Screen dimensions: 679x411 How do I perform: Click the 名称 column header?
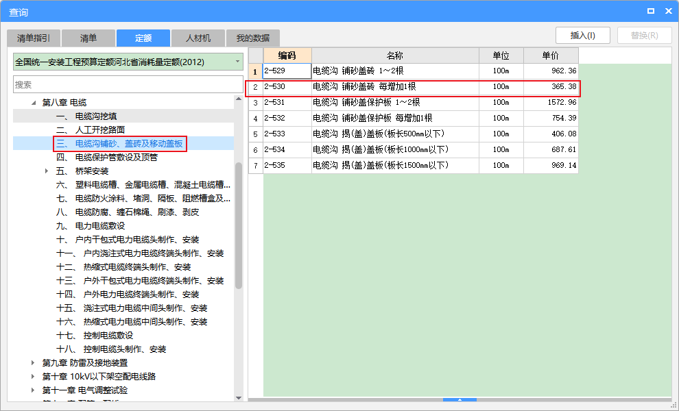click(395, 55)
